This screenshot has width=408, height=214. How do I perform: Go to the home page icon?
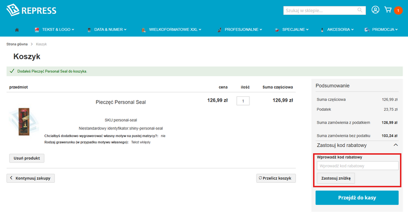pyautogui.click(x=17, y=30)
